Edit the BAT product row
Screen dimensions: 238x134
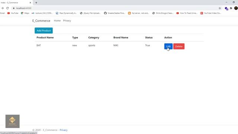pos(168,46)
